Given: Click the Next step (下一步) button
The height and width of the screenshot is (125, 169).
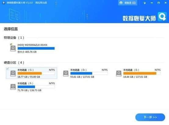Looking at the screenshot, I should 150,117.
